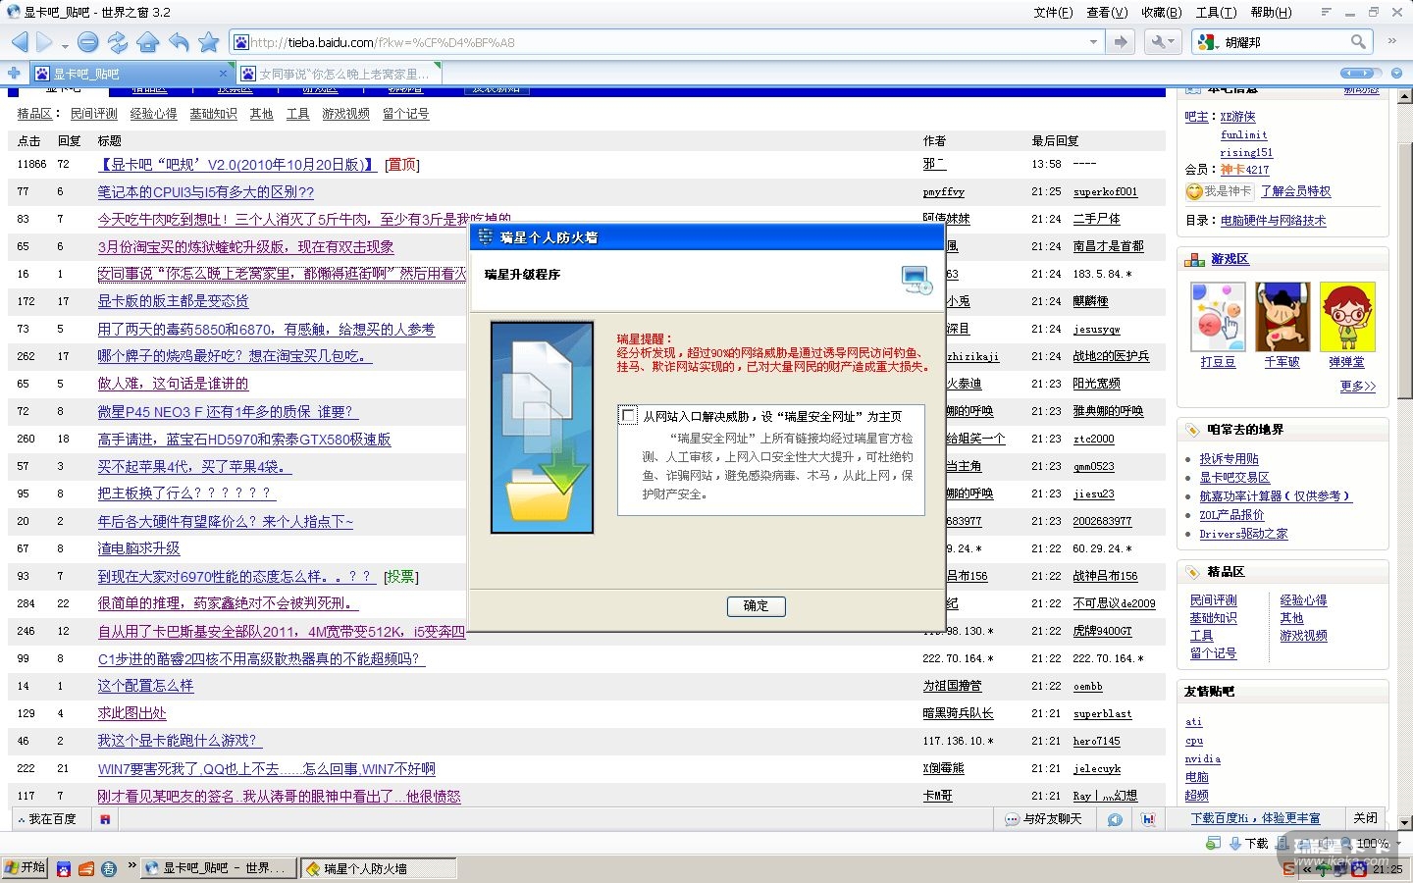Click the 确定 button in firewall dialog
Viewport: 1413px width, 883px height.
[x=756, y=606]
